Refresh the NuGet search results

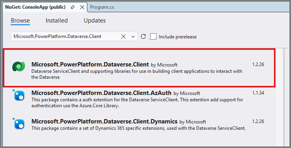click(x=143, y=36)
